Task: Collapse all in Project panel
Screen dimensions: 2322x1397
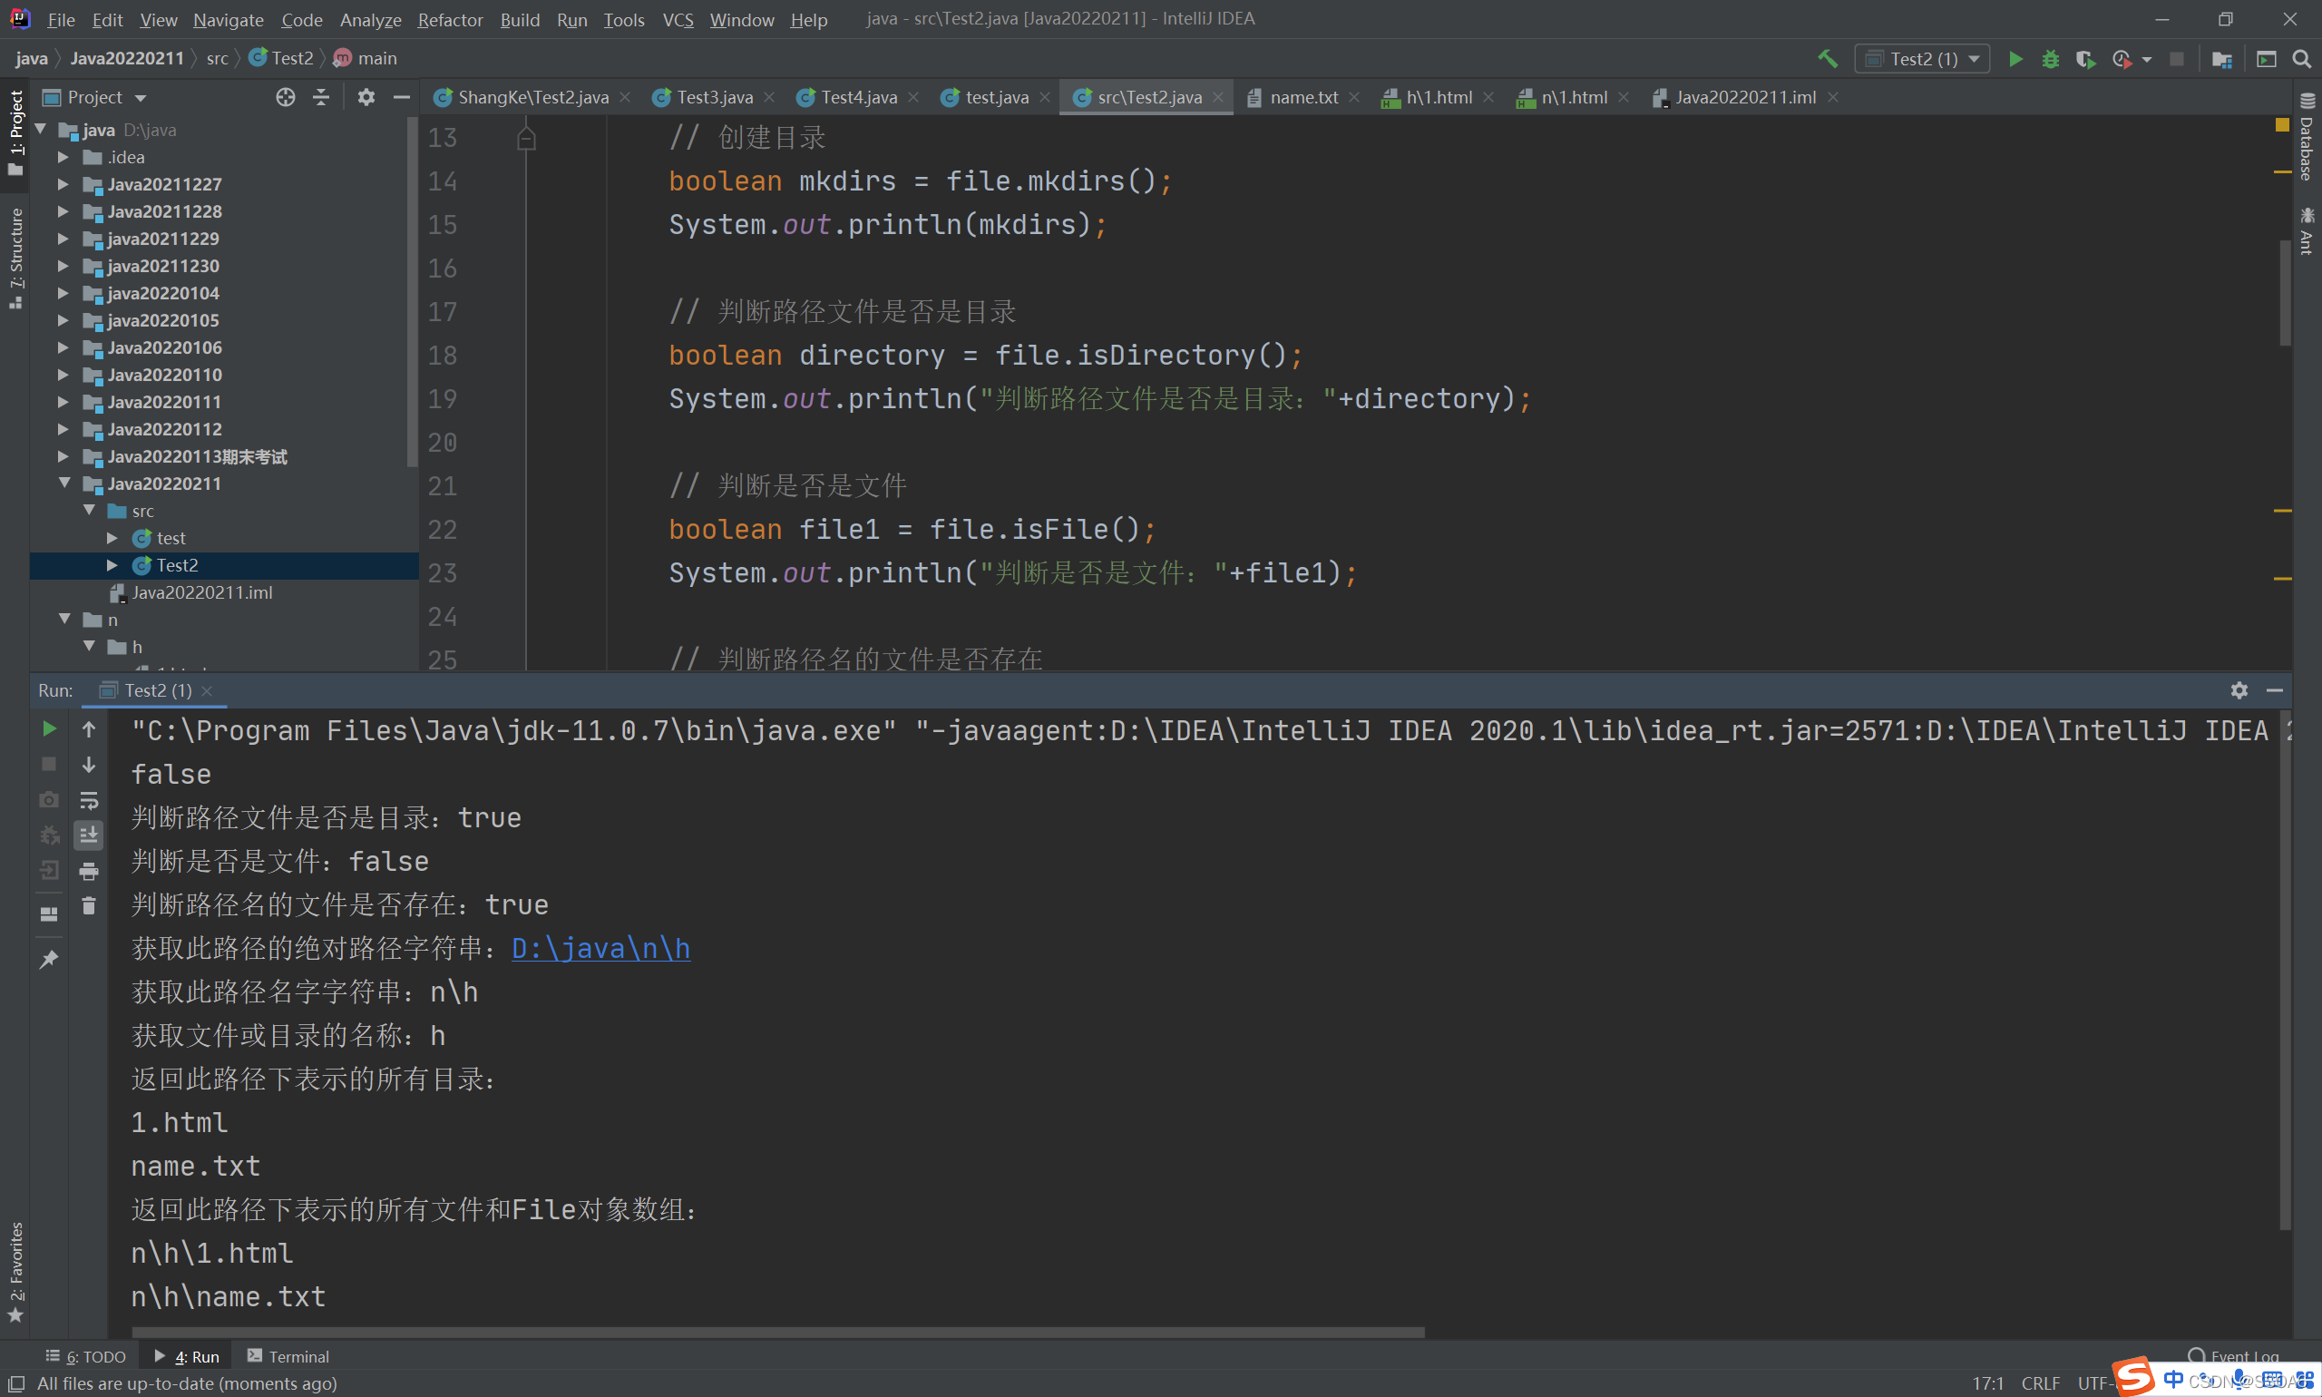Action: [321, 97]
